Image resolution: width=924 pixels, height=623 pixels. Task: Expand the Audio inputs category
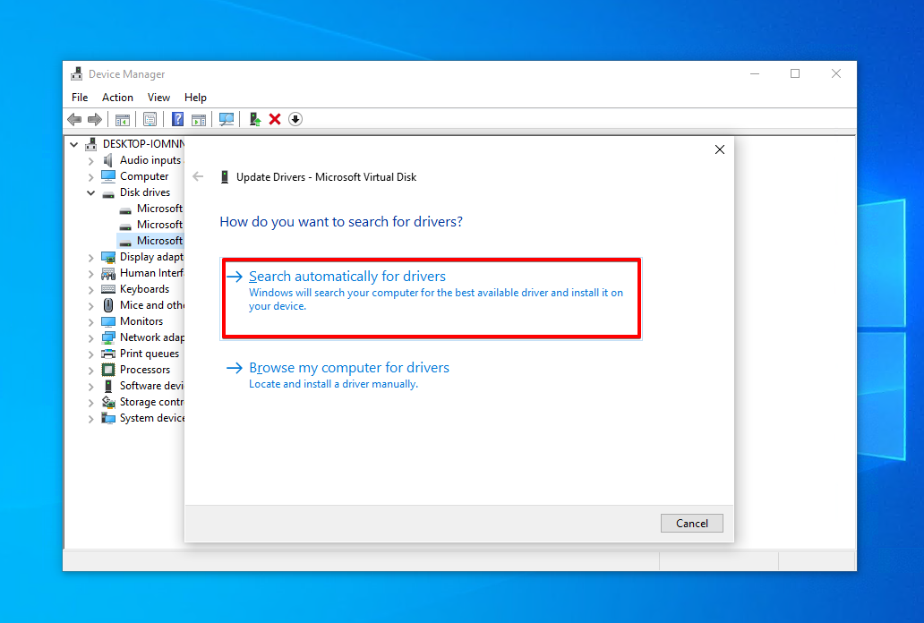pyautogui.click(x=90, y=161)
